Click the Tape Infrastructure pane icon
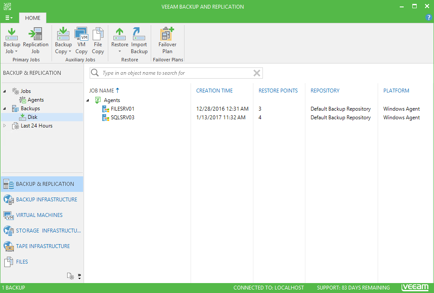The image size is (434, 293). [x=8, y=246]
